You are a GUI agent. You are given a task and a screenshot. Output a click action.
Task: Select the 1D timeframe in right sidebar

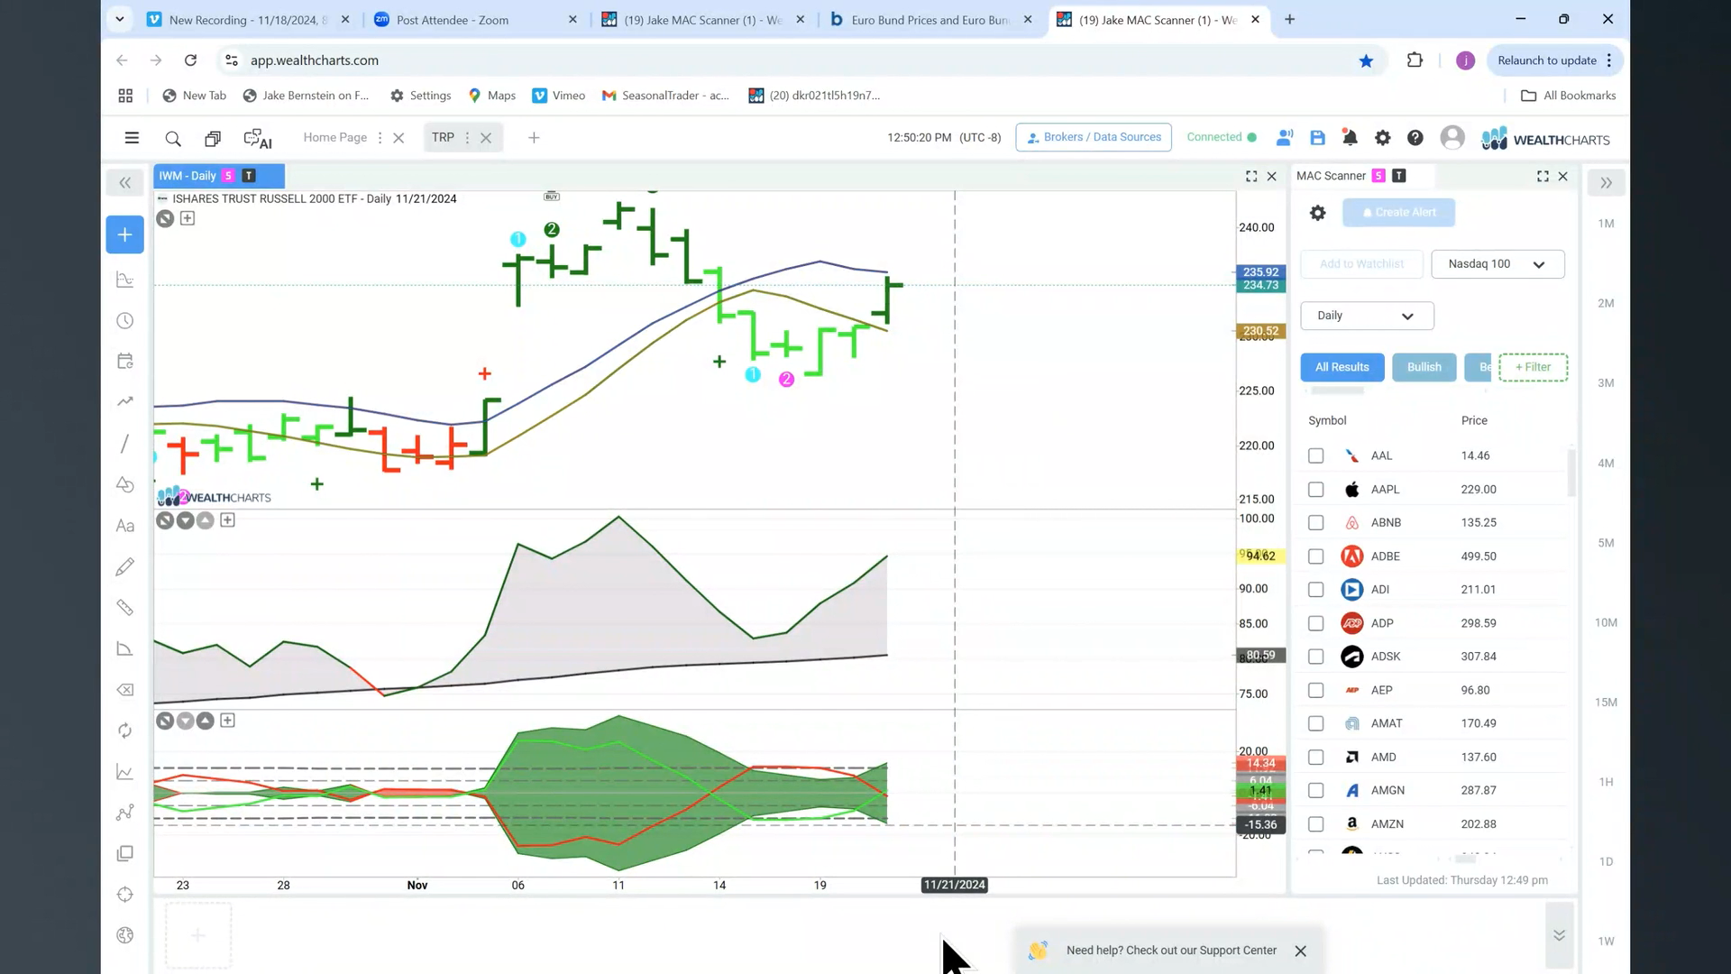(1606, 862)
